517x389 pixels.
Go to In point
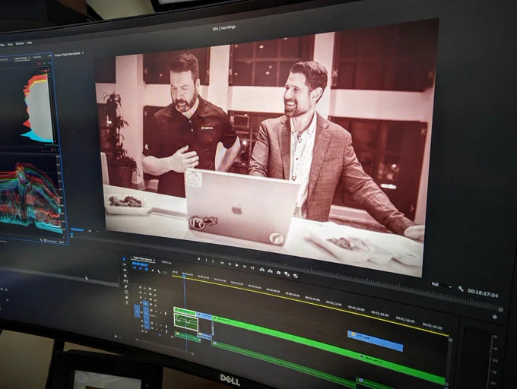222,263
